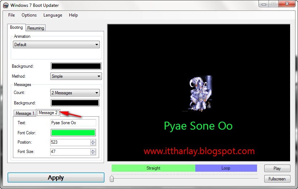This screenshot has width=298, height=189.
Task: Close the Boot Updater window
Action: [x=287, y=4]
